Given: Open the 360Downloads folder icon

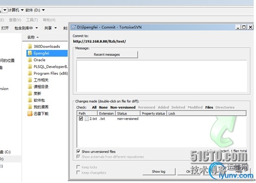Looking at the screenshot, I should (x=30, y=47).
